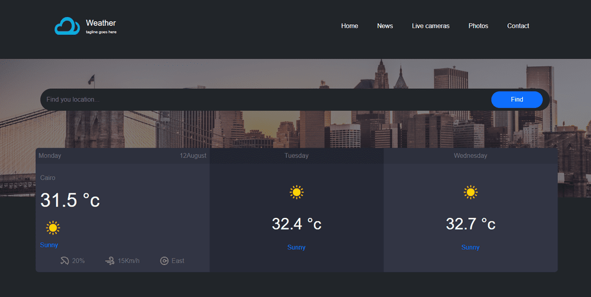591x297 pixels.
Task: Click the umbrella icon beside 20%
Action: [65, 261]
